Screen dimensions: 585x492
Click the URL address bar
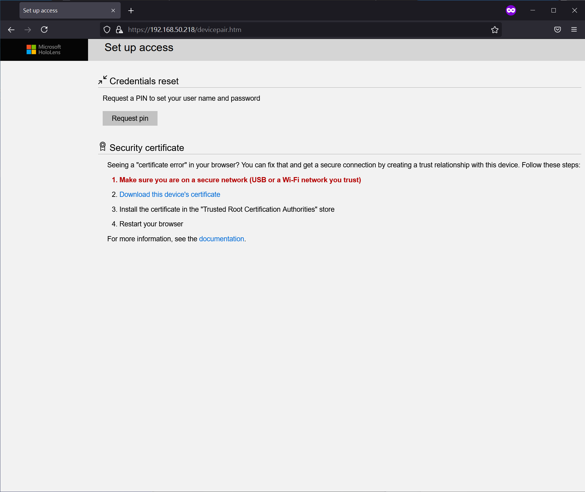305,30
